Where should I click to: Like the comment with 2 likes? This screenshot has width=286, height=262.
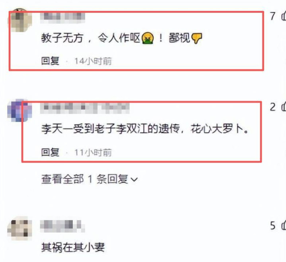click(x=284, y=107)
